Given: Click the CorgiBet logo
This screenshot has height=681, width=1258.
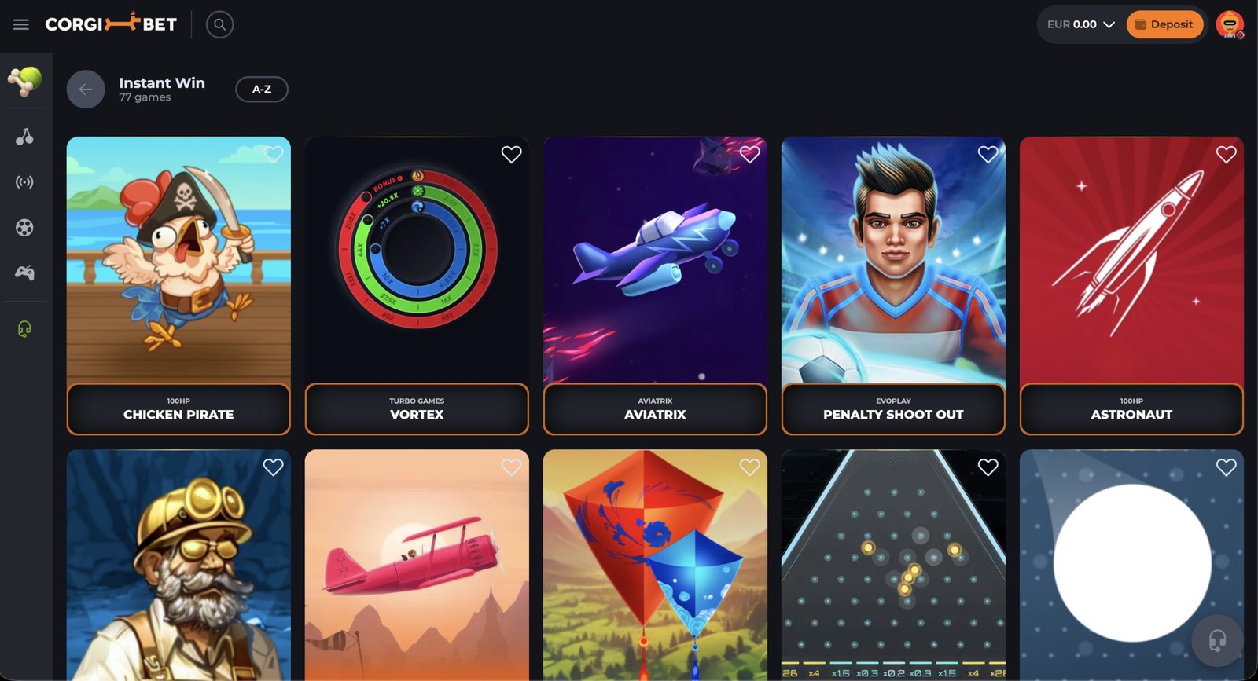Looking at the screenshot, I should [111, 24].
